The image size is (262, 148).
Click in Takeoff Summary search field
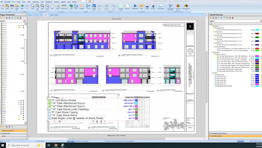pos(237,21)
